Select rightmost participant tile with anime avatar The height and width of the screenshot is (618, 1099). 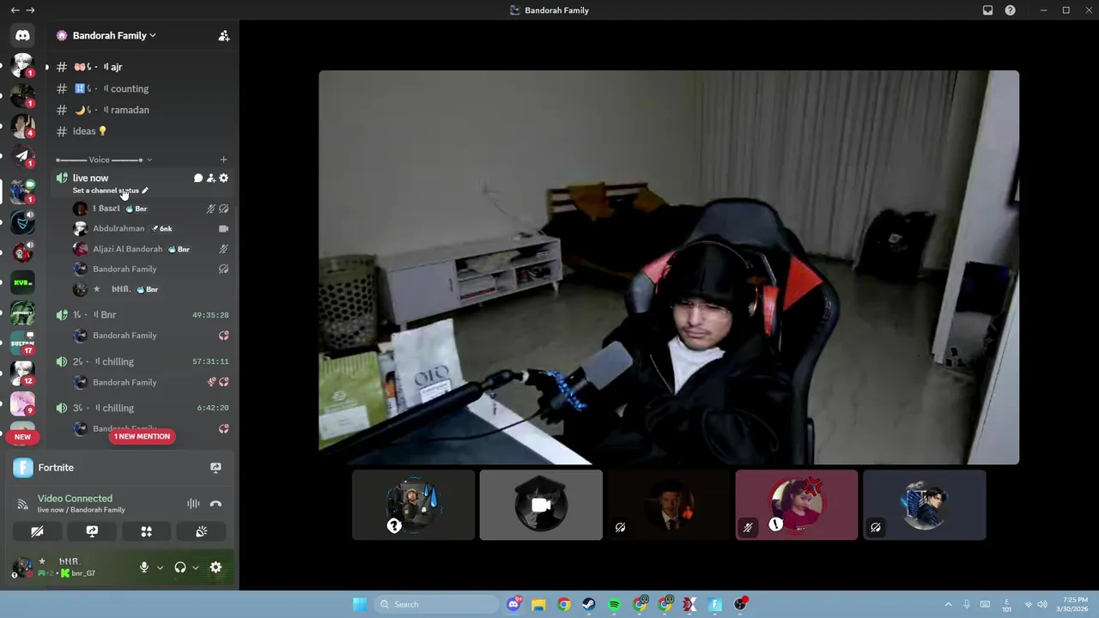click(x=924, y=505)
